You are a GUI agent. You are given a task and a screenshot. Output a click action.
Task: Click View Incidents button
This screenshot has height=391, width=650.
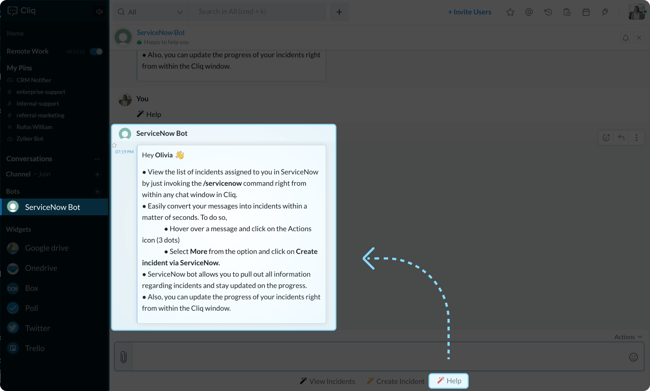coord(328,381)
